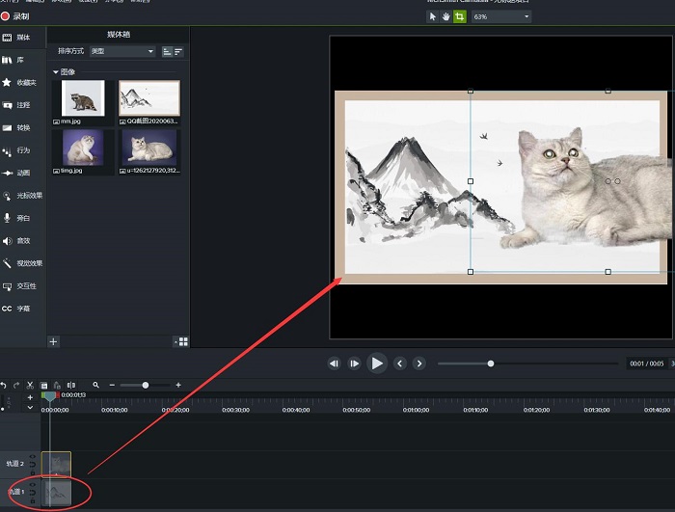This screenshot has width=675, height=512.
Task: Toggle the green crop mode tool
Action: [x=460, y=16]
